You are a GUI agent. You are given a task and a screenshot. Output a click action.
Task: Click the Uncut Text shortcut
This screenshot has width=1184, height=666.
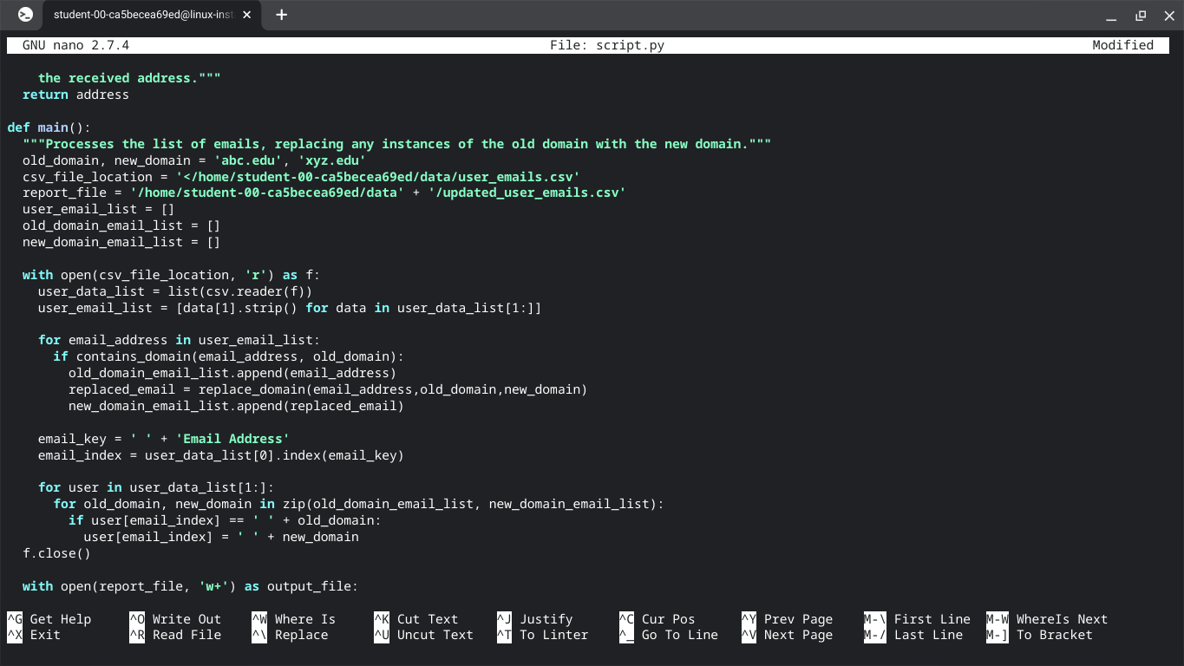(x=423, y=635)
